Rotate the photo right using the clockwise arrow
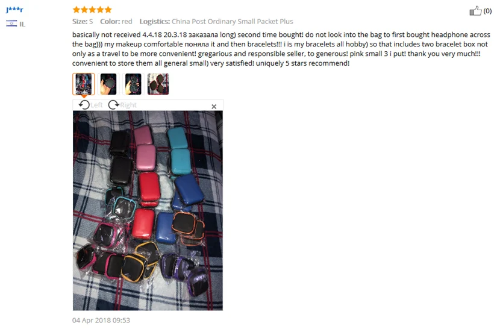The image size is (494, 329). tap(113, 105)
